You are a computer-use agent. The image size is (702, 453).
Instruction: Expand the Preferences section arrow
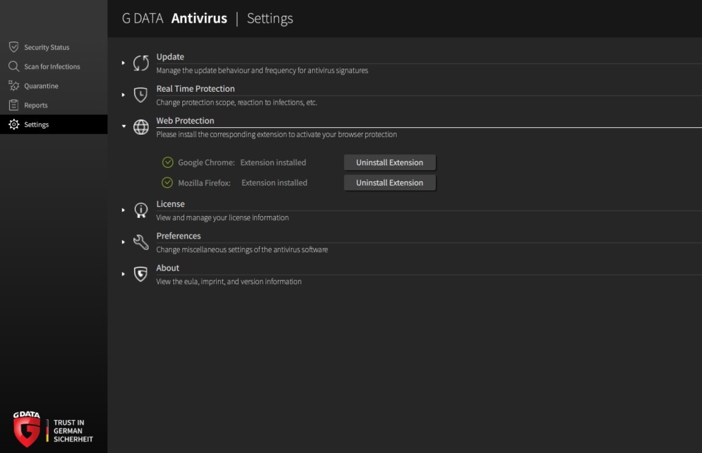point(123,242)
